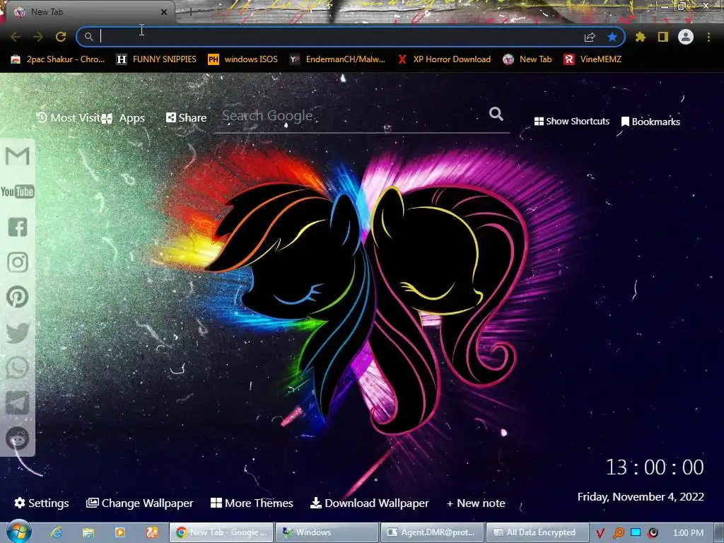Viewport: 724px width, 543px height.
Task: Open the windows ISOS bookmark
Action: [243, 59]
